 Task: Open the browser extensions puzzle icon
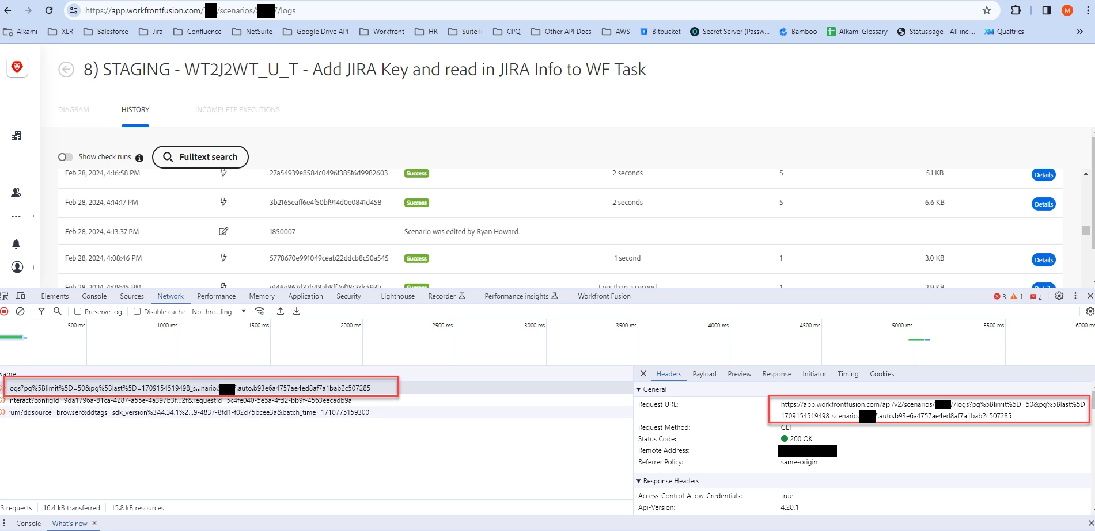pos(1016,10)
